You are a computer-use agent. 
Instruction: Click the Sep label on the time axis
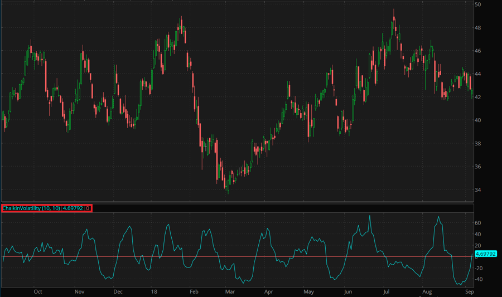[469, 291]
